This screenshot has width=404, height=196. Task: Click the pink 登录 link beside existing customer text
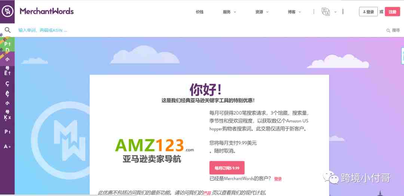pos(278,179)
